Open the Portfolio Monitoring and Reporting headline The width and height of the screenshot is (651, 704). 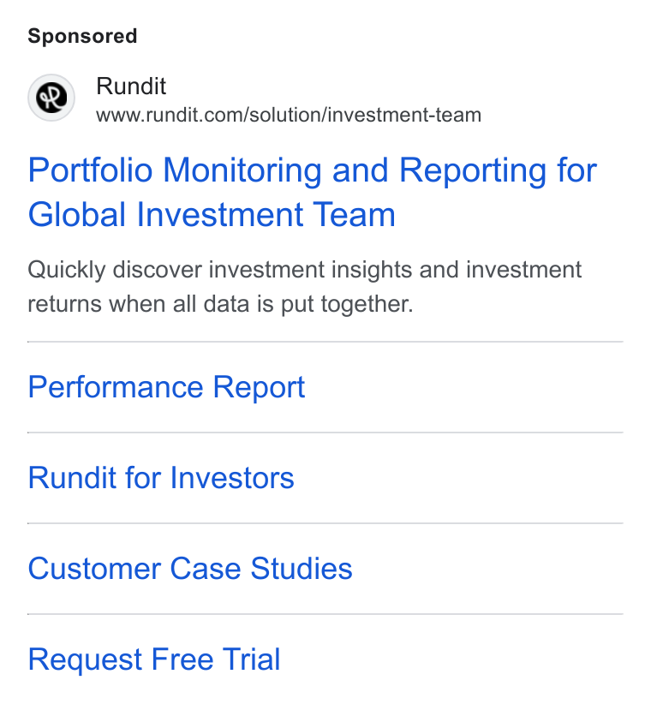pos(312,192)
